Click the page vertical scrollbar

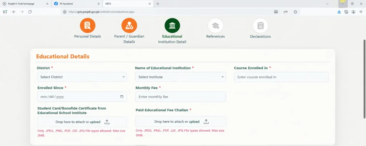364,79
